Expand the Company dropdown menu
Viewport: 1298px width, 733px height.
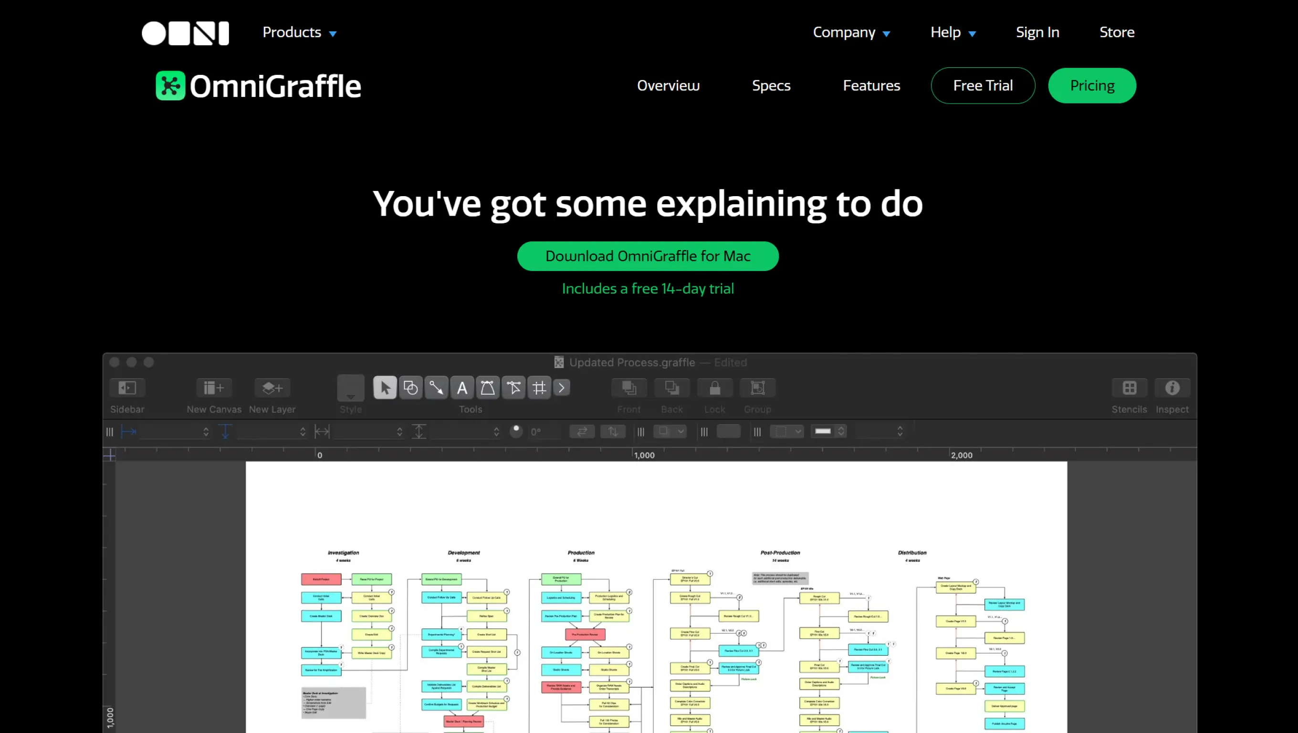[851, 33]
